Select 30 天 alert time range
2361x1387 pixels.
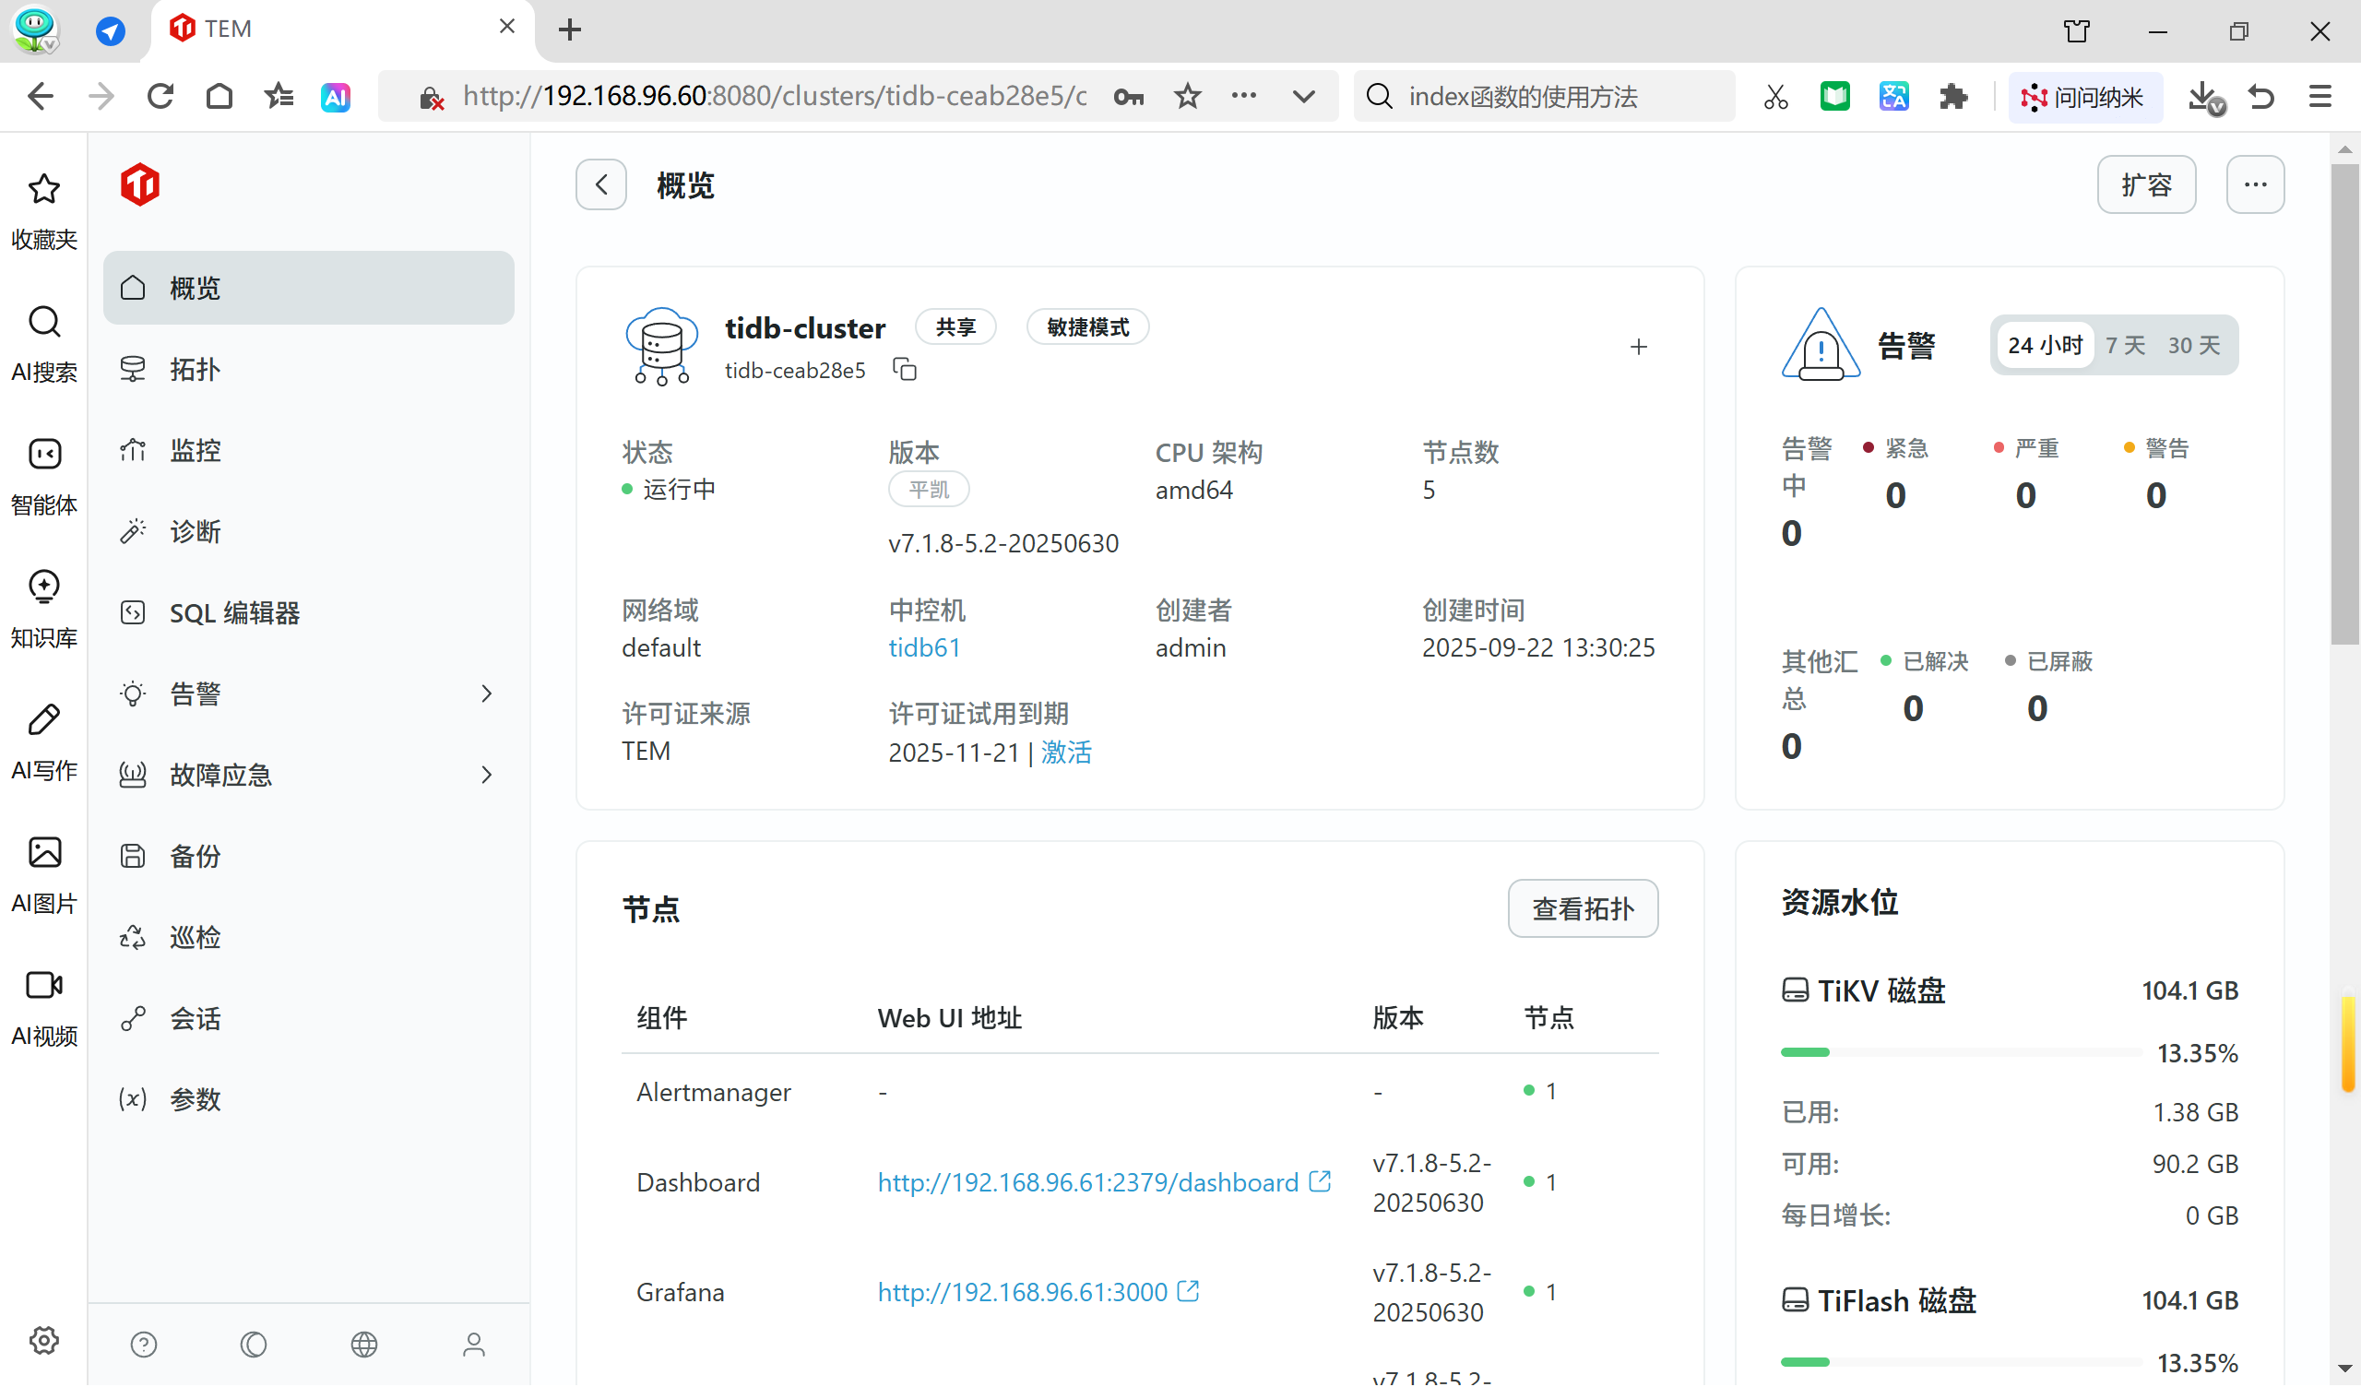(2194, 346)
